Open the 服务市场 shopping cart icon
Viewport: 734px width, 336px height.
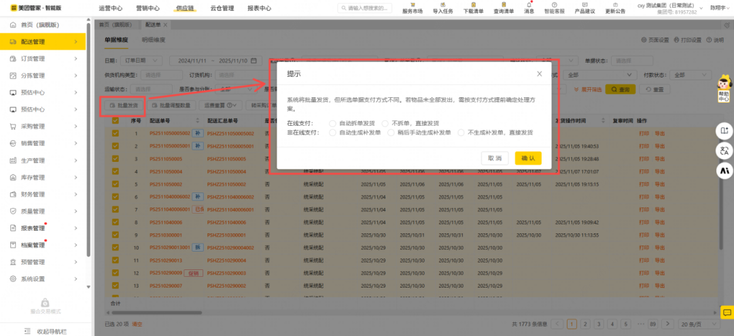(x=412, y=5)
